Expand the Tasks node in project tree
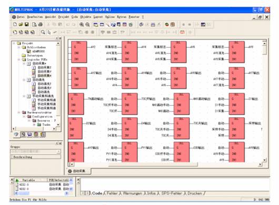The height and width of the screenshot is (205, 279). [x=34, y=125]
